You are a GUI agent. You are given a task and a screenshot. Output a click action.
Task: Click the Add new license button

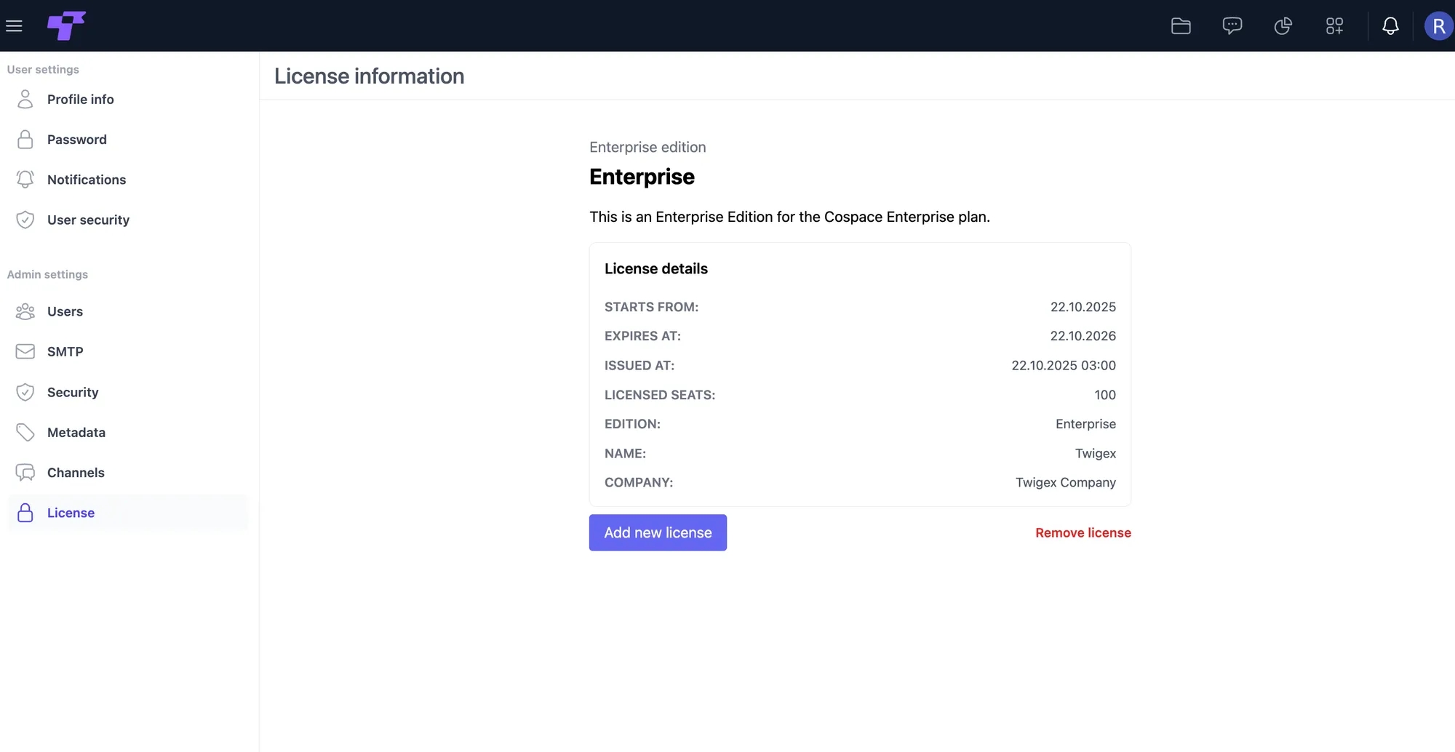point(658,532)
